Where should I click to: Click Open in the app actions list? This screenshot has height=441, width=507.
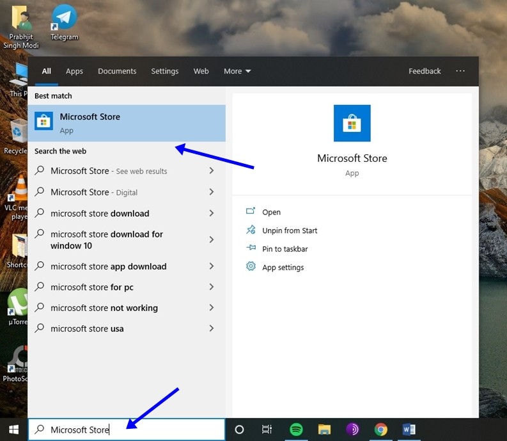coord(271,212)
